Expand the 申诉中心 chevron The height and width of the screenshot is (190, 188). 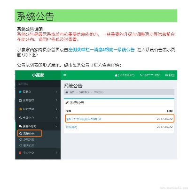coord(56,117)
